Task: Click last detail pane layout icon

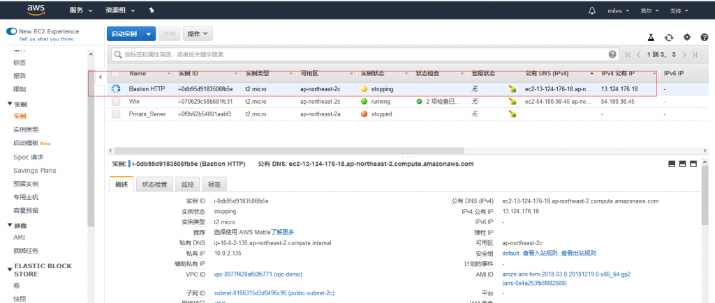Action: click(x=693, y=164)
